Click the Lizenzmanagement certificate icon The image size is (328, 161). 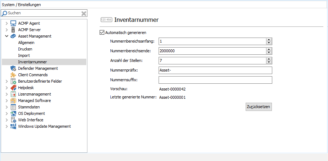click(x=13, y=94)
